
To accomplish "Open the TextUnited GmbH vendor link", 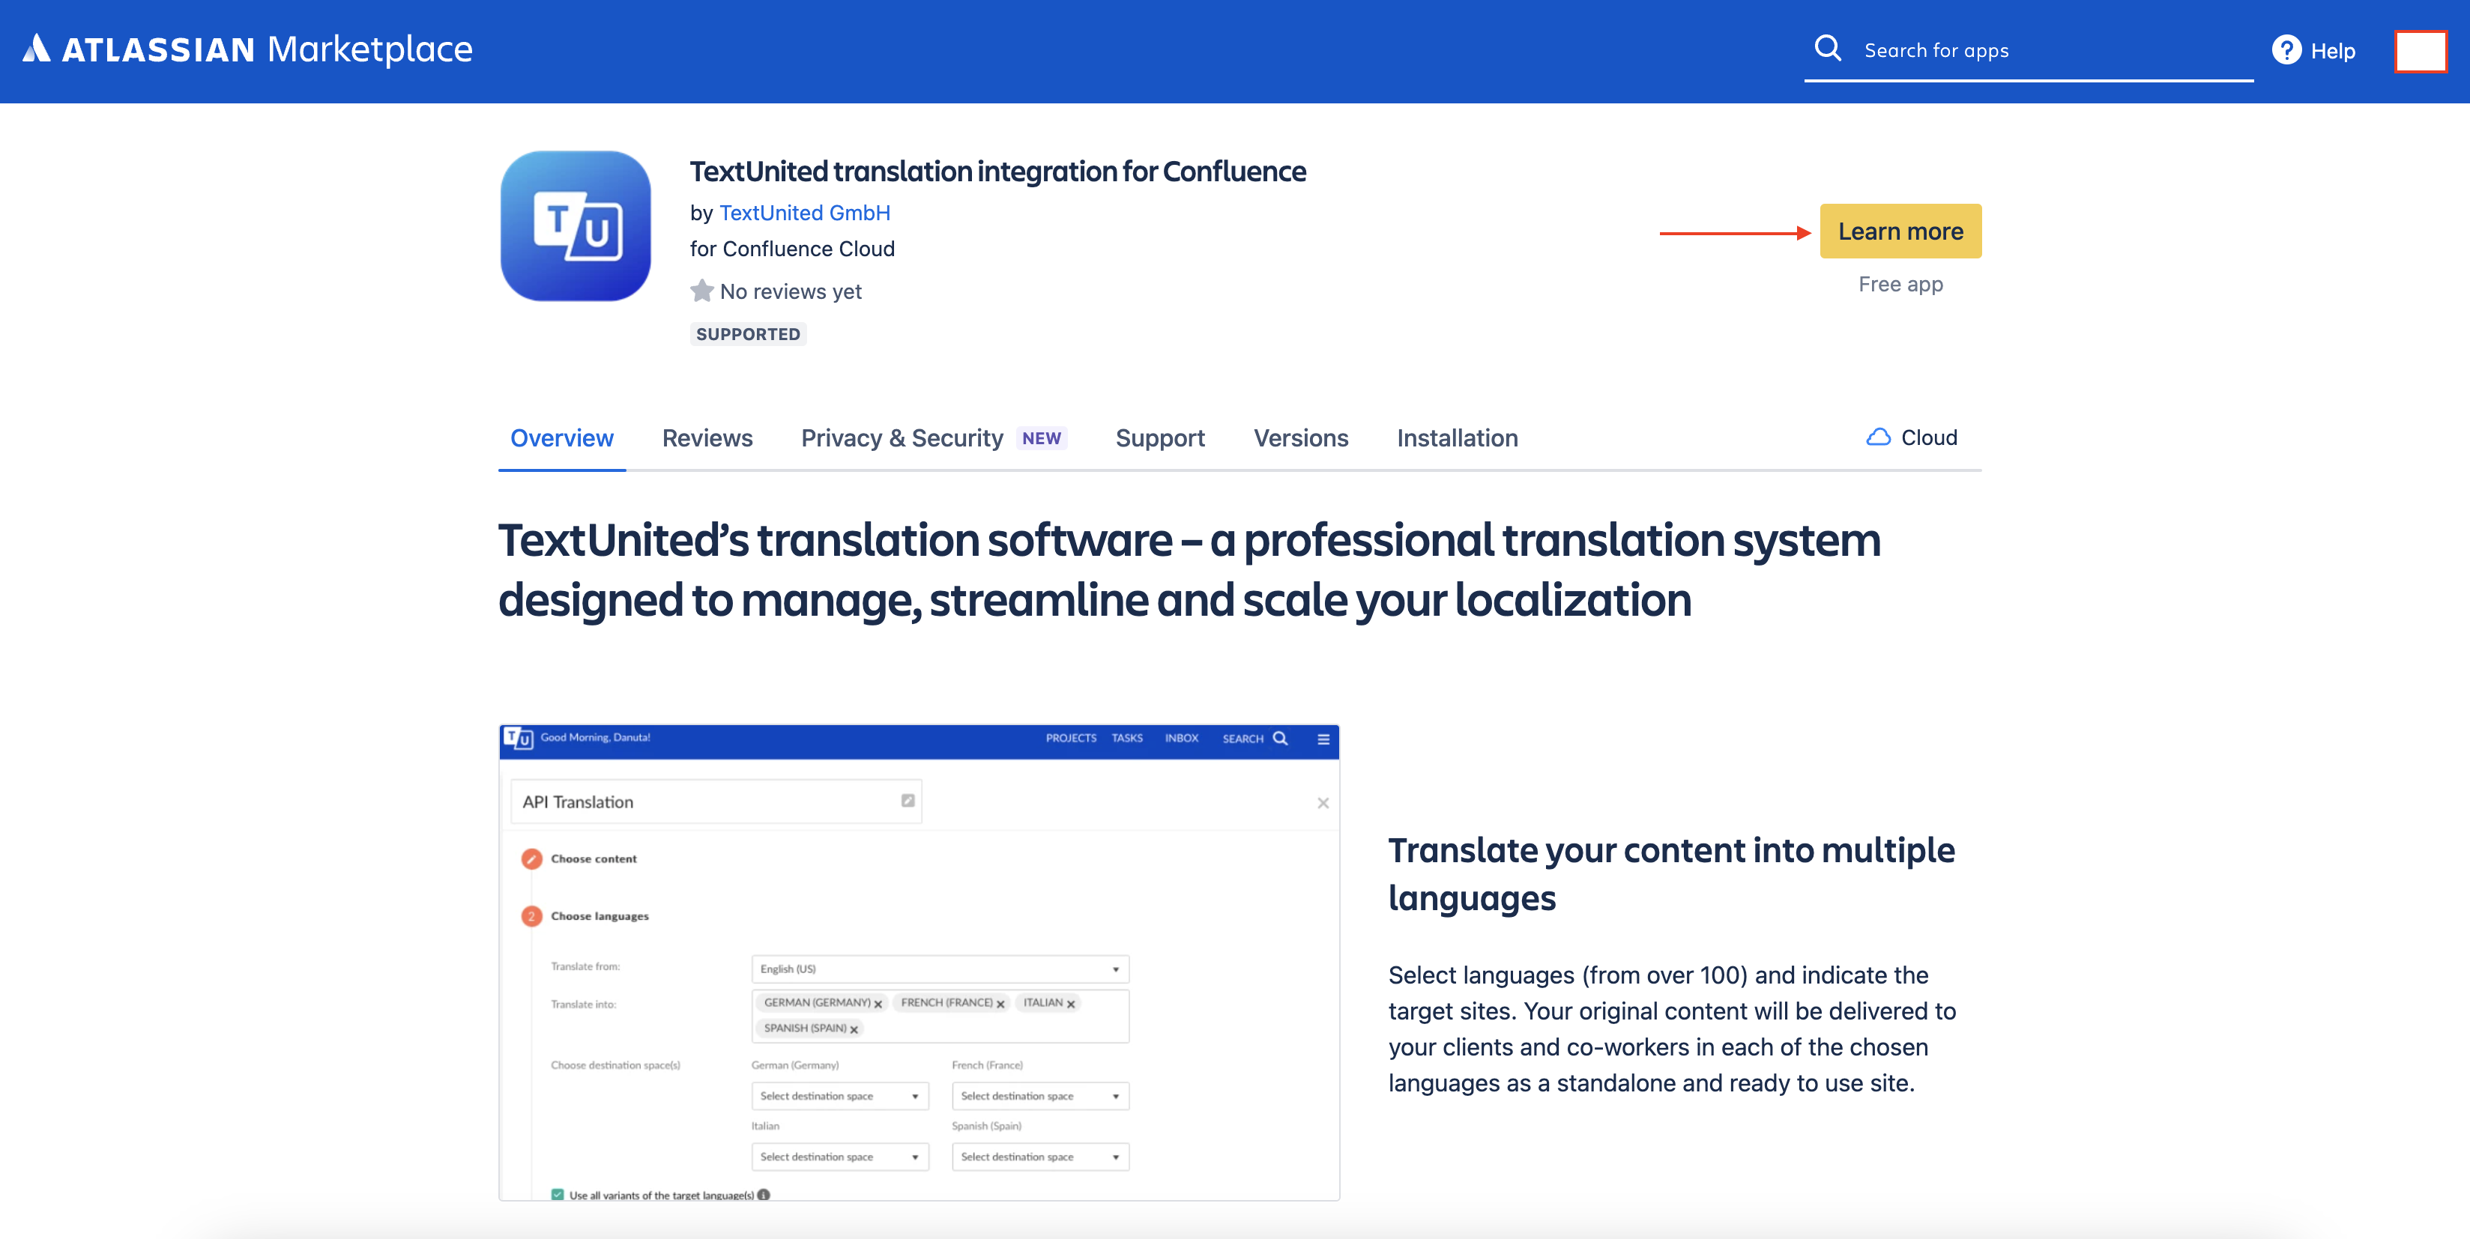I will 805,213.
